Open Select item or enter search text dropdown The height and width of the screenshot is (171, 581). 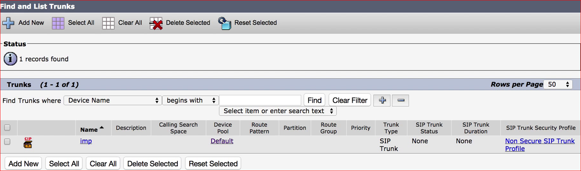coord(278,111)
